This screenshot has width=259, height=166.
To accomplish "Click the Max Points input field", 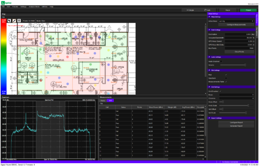I will click(239, 48).
